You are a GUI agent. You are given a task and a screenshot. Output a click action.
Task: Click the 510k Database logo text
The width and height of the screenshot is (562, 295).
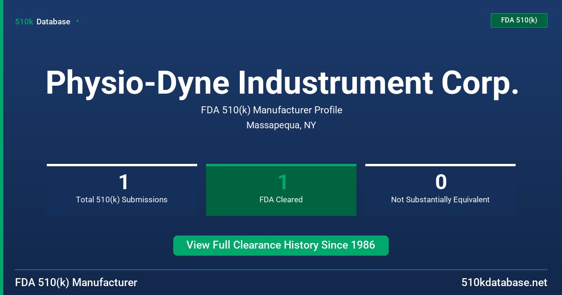(43, 22)
